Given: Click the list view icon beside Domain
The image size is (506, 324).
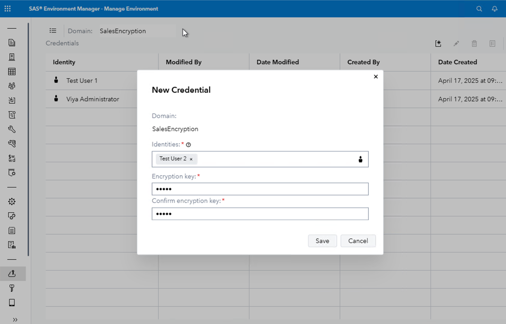Looking at the screenshot, I should coord(53,30).
